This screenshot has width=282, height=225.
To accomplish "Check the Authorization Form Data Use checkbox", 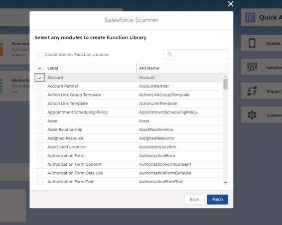I will [40, 173].
